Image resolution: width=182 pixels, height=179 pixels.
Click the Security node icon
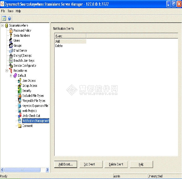pos(20,91)
